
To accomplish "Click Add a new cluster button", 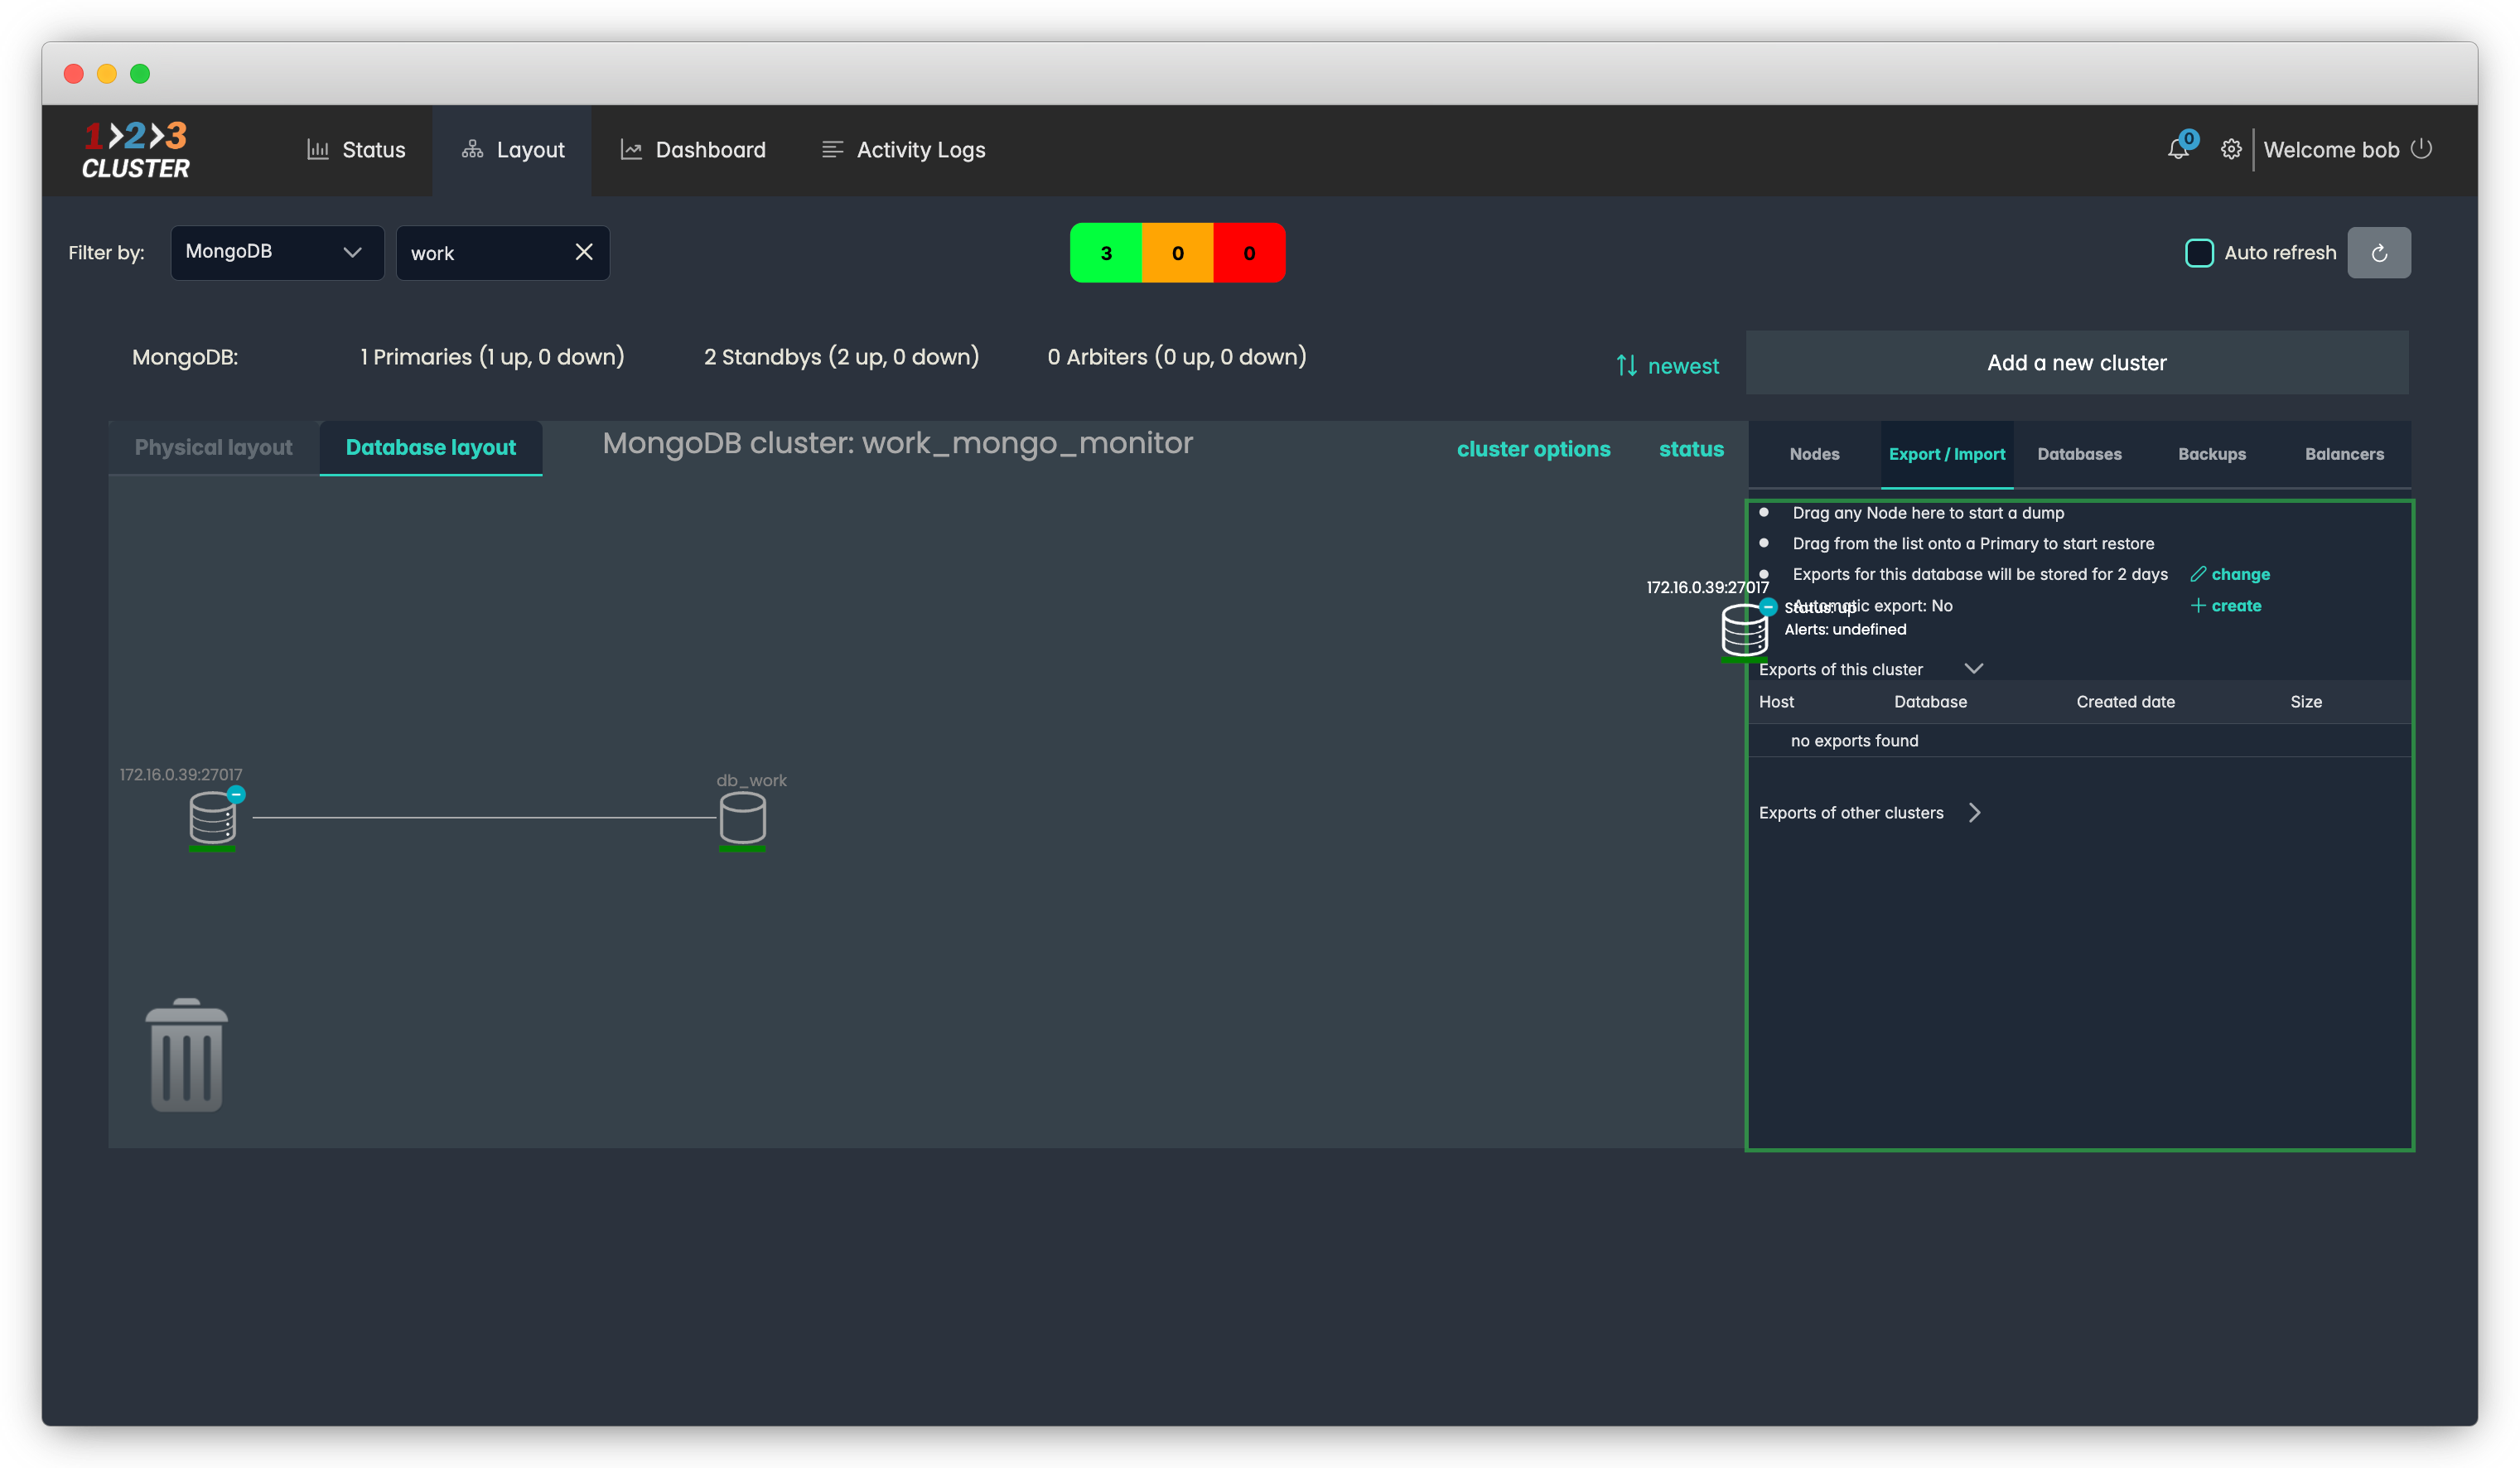I will pyautogui.click(x=2076, y=363).
